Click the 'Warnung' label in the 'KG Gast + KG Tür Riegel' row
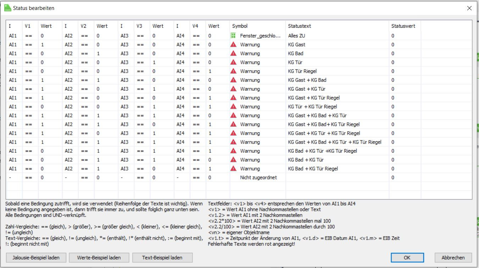 point(250,98)
